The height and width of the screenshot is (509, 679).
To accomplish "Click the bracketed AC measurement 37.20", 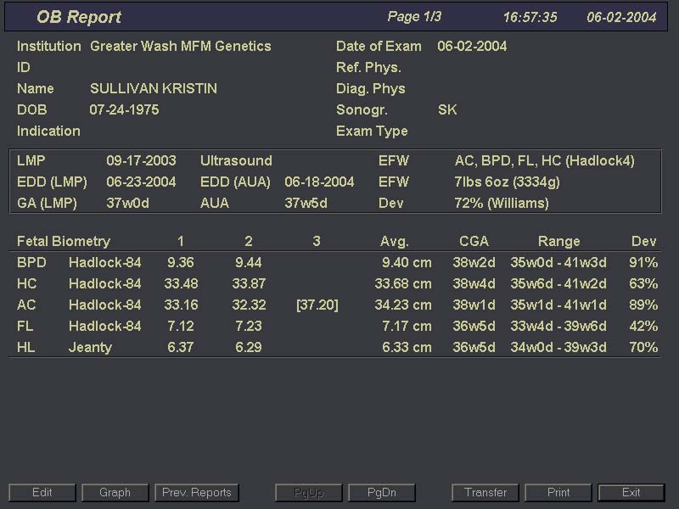I will coord(317,305).
